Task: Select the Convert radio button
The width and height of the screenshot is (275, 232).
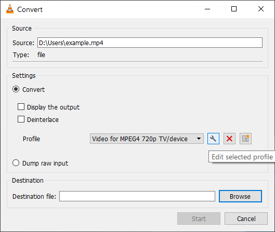Action: tap(16, 89)
